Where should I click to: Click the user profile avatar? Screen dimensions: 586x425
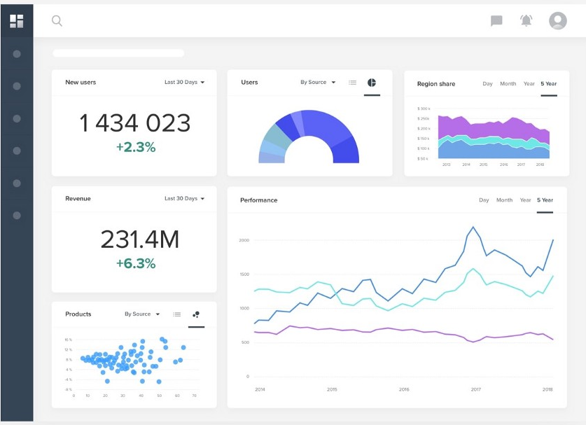pyautogui.click(x=557, y=21)
